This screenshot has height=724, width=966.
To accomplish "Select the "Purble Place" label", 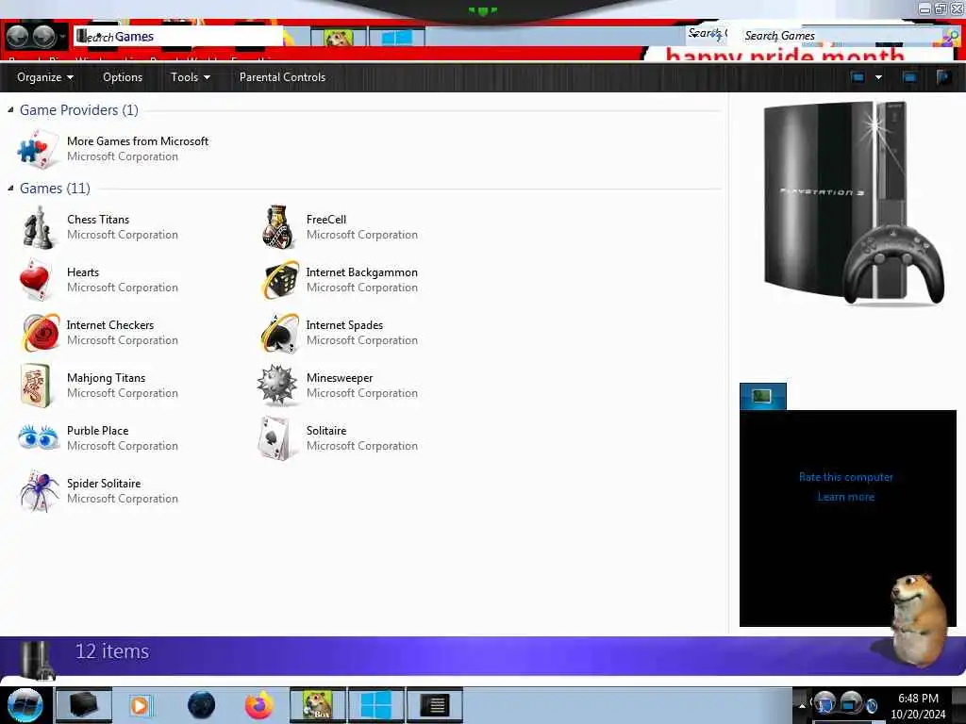I will 97,430.
